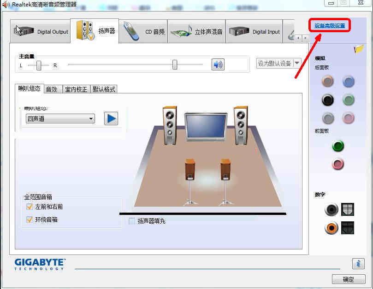Select the pink front panel jack
The width and height of the screenshot is (373, 289).
click(338, 164)
